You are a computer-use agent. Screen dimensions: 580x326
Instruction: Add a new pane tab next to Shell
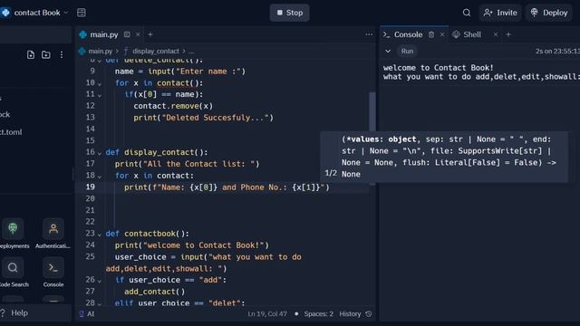508,34
